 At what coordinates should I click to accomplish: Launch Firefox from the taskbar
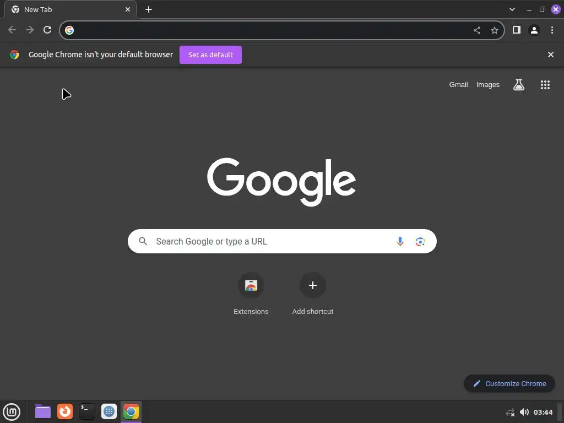click(65, 411)
